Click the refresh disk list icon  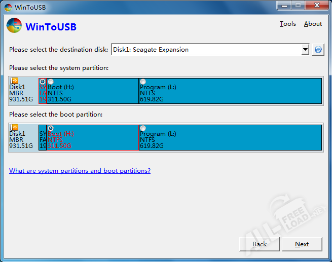[x=318, y=50]
